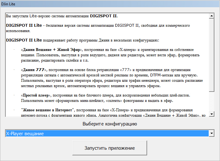Click bold DIGISPOT II in the first line

point(103,15)
